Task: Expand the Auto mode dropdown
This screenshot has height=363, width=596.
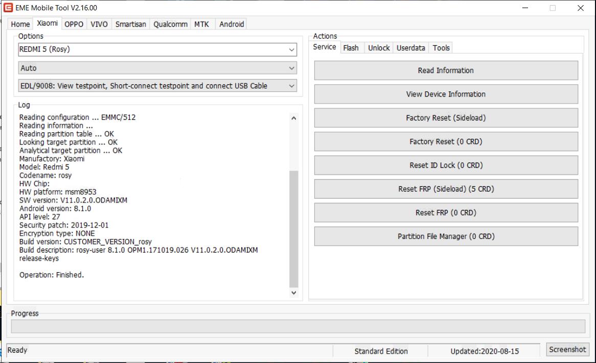Action: 157,68
